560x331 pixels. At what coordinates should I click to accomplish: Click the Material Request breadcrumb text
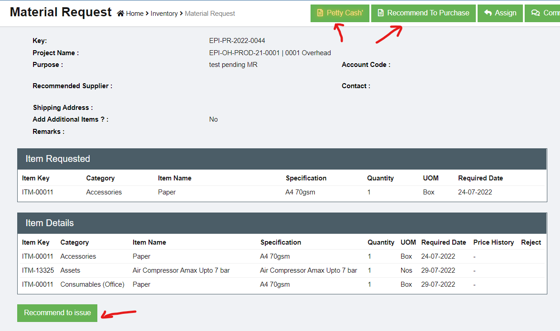210,14
